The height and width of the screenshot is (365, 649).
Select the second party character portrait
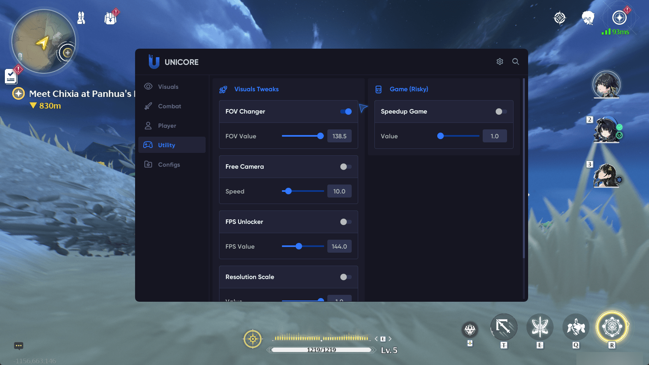pyautogui.click(x=606, y=130)
